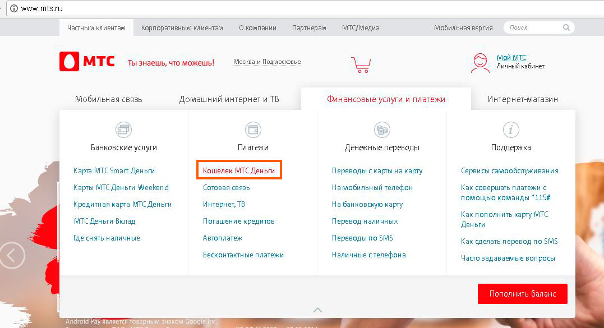Image resolution: width=604 pixels, height=328 pixels.
Task: Switch to Корпоративным клиентам tab
Action: (182, 27)
